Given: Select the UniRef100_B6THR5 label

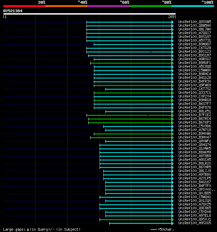Looking at the screenshot, I should click(x=195, y=167).
